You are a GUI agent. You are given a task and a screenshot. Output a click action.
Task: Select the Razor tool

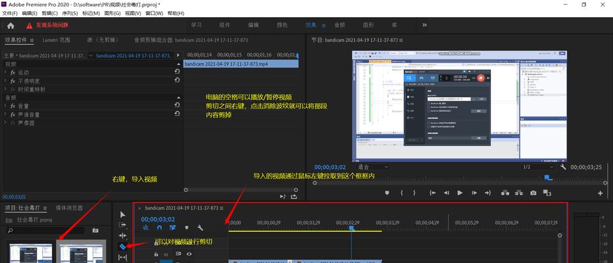point(123,247)
